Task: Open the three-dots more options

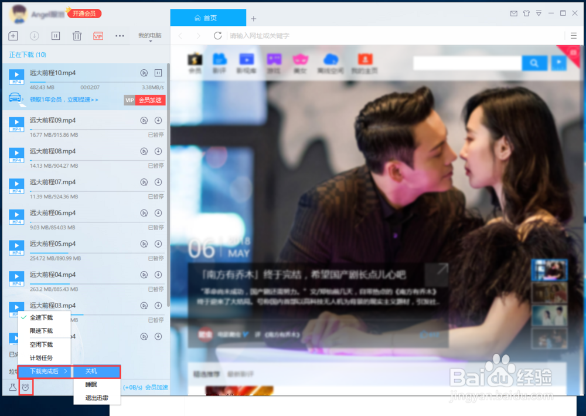Action: pos(120,36)
